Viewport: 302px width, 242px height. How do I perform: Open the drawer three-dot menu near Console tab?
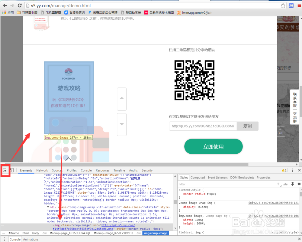pyautogui.click(x=4, y=239)
